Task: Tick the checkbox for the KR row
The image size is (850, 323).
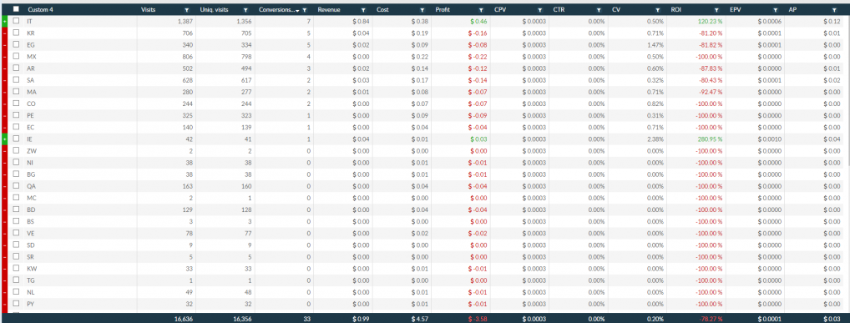Action: coord(16,33)
